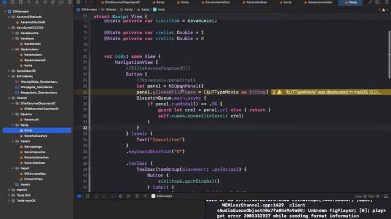Viewport: 391px width, 219px height.
Task: Switch to the Kavia editor tab
Action: point(183,2)
